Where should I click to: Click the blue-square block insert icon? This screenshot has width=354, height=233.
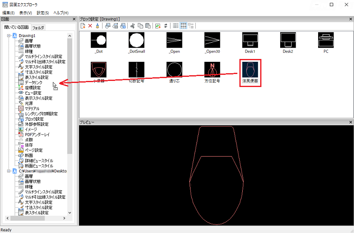point(123,26)
